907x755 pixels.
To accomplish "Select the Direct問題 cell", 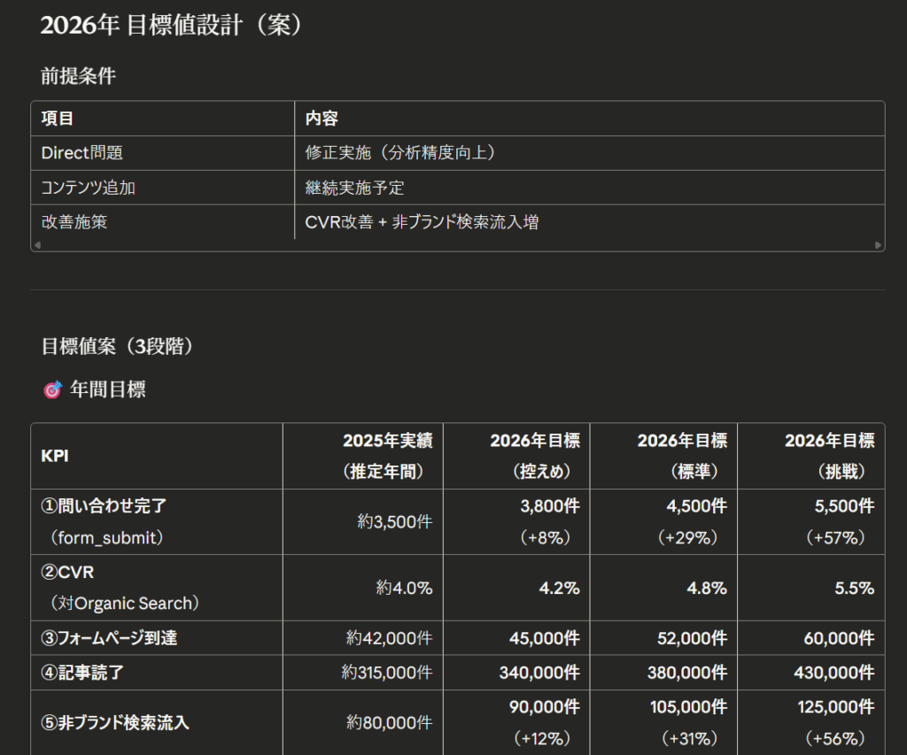I will 82,153.
